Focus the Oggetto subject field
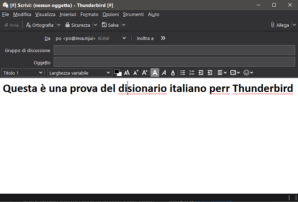 point(174,62)
